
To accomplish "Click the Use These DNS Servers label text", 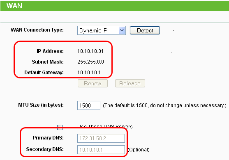I will click(105, 126).
